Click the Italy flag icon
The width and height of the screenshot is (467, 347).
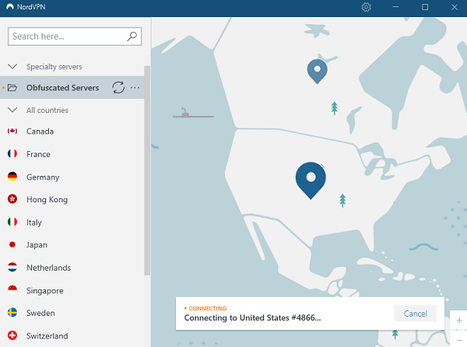(12, 222)
